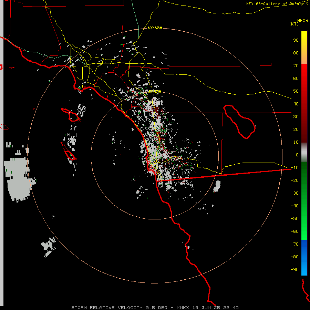
Task: Click the KNKX station identifier in caption
Action: [183, 308]
